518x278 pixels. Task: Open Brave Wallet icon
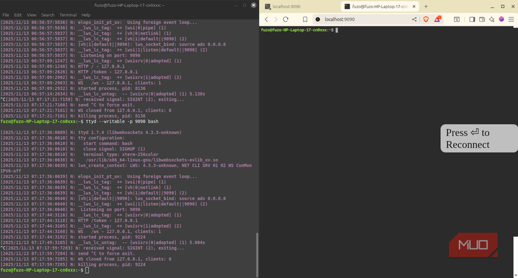482,19
